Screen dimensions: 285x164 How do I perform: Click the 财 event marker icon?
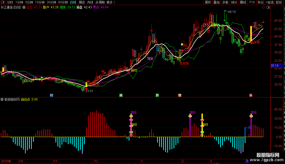51,95
